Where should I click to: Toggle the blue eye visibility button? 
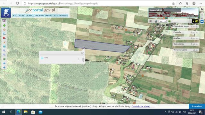click(x=202, y=21)
